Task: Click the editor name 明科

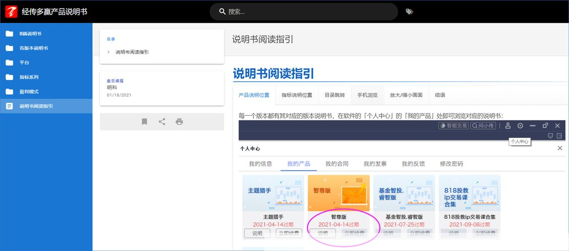Action: point(112,87)
